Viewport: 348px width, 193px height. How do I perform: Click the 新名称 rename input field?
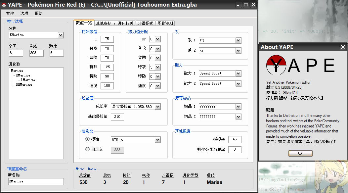click(x=36, y=181)
